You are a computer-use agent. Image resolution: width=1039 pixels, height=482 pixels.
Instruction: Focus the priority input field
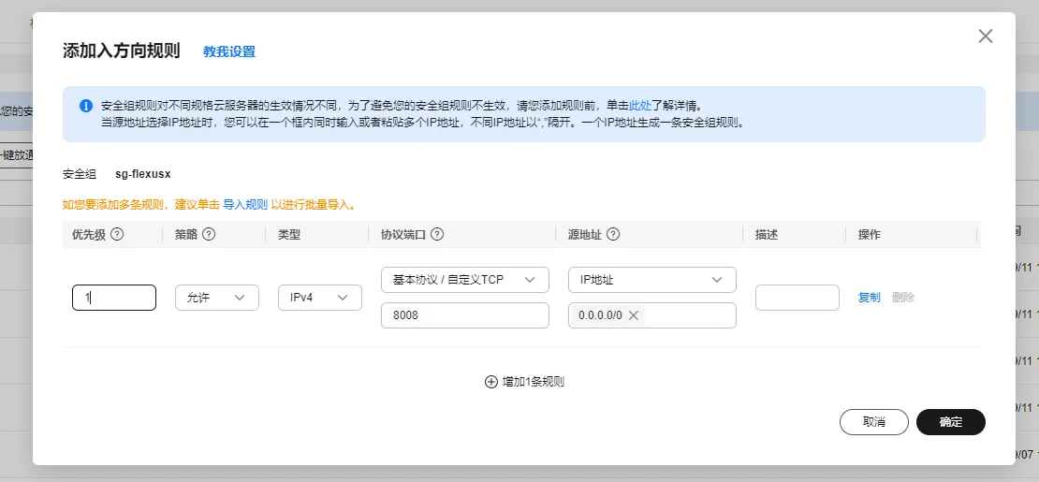pos(113,298)
